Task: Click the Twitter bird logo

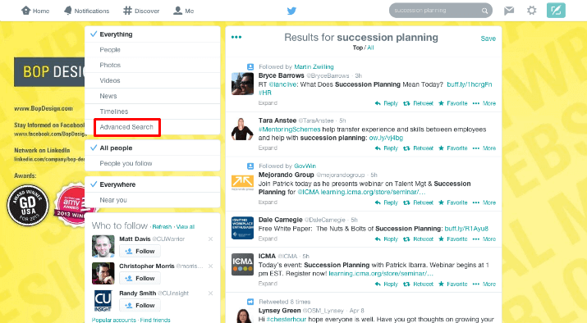Action: pyautogui.click(x=291, y=11)
